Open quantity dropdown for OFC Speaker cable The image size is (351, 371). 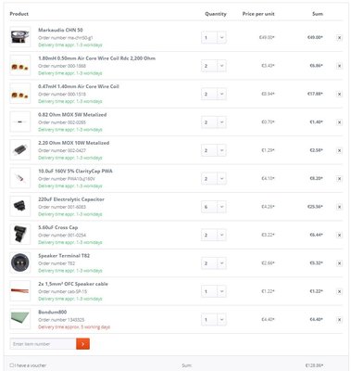214,291
